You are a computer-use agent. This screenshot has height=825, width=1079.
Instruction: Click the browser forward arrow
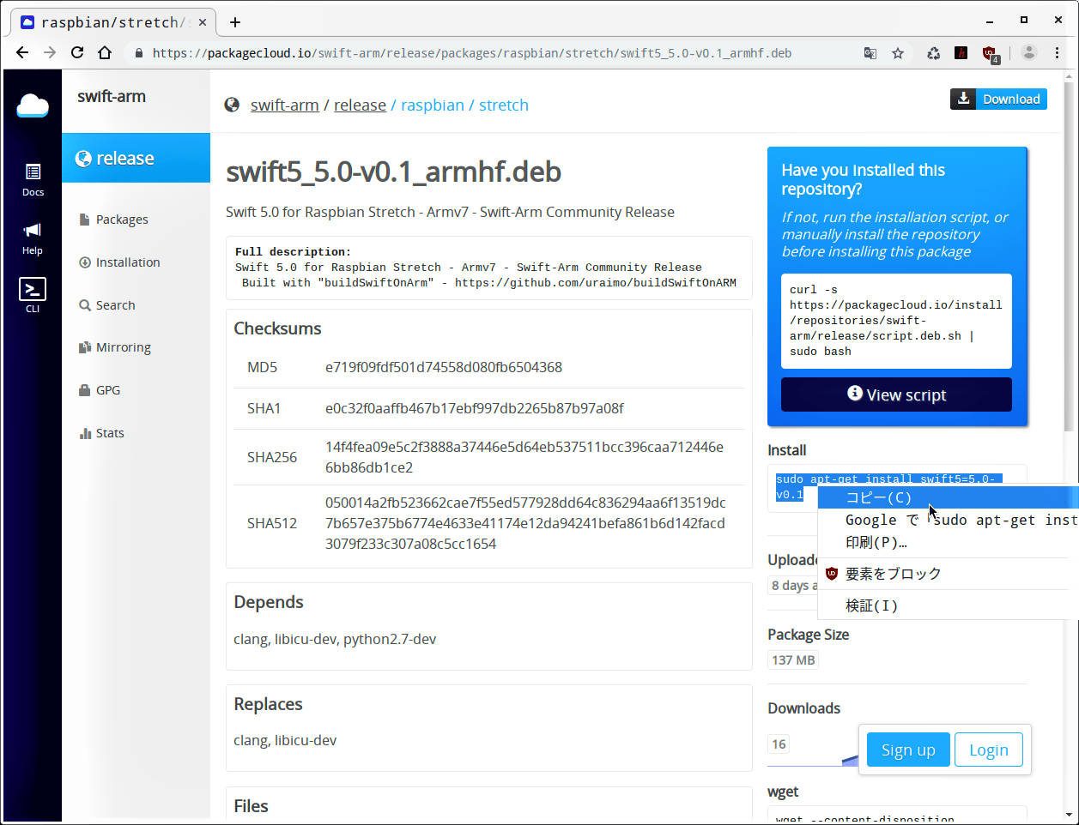[50, 53]
